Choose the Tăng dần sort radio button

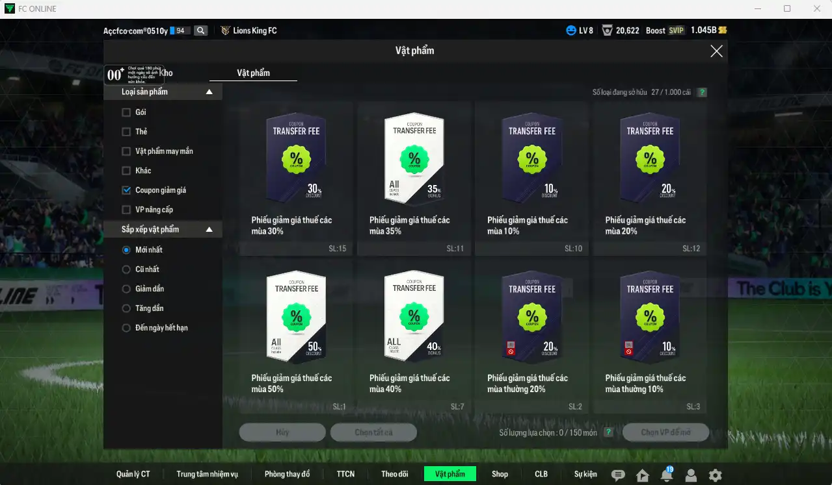click(126, 308)
